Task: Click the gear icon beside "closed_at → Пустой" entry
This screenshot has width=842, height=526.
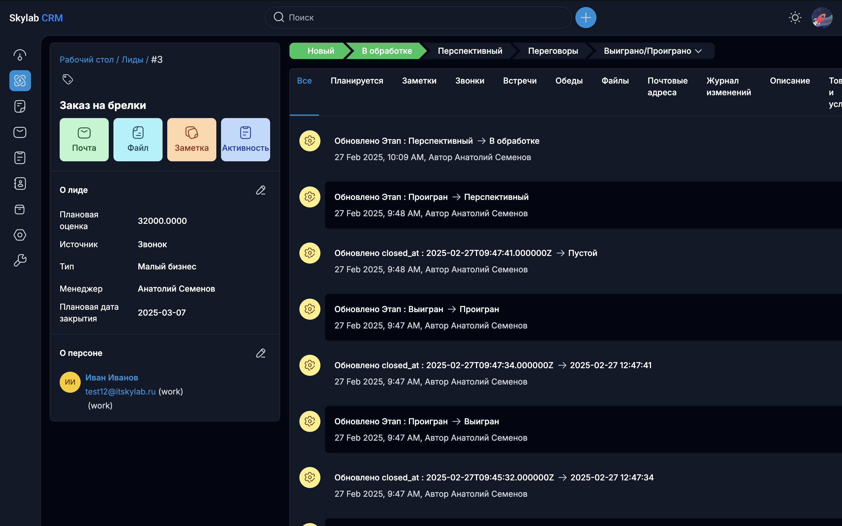Action: [x=310, y=253]
